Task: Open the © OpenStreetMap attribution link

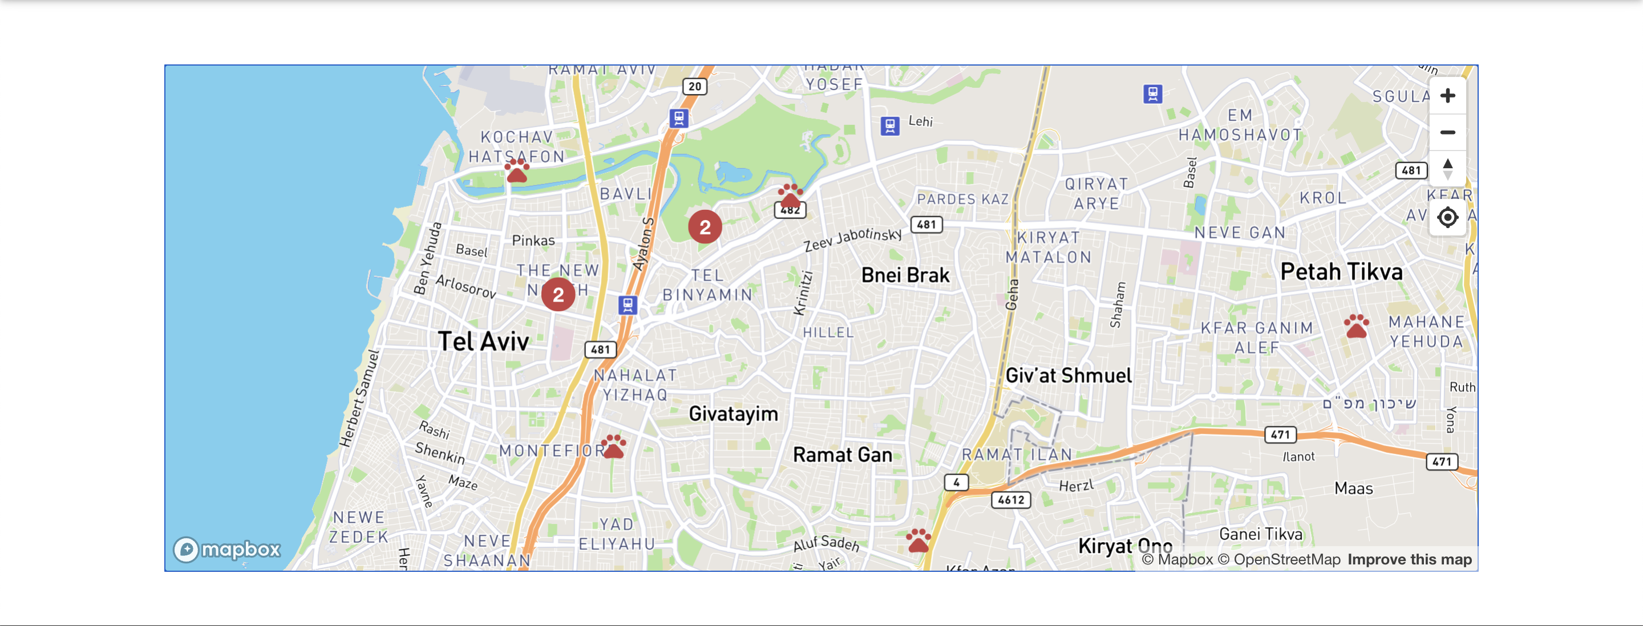Action: click(1279, 559)
